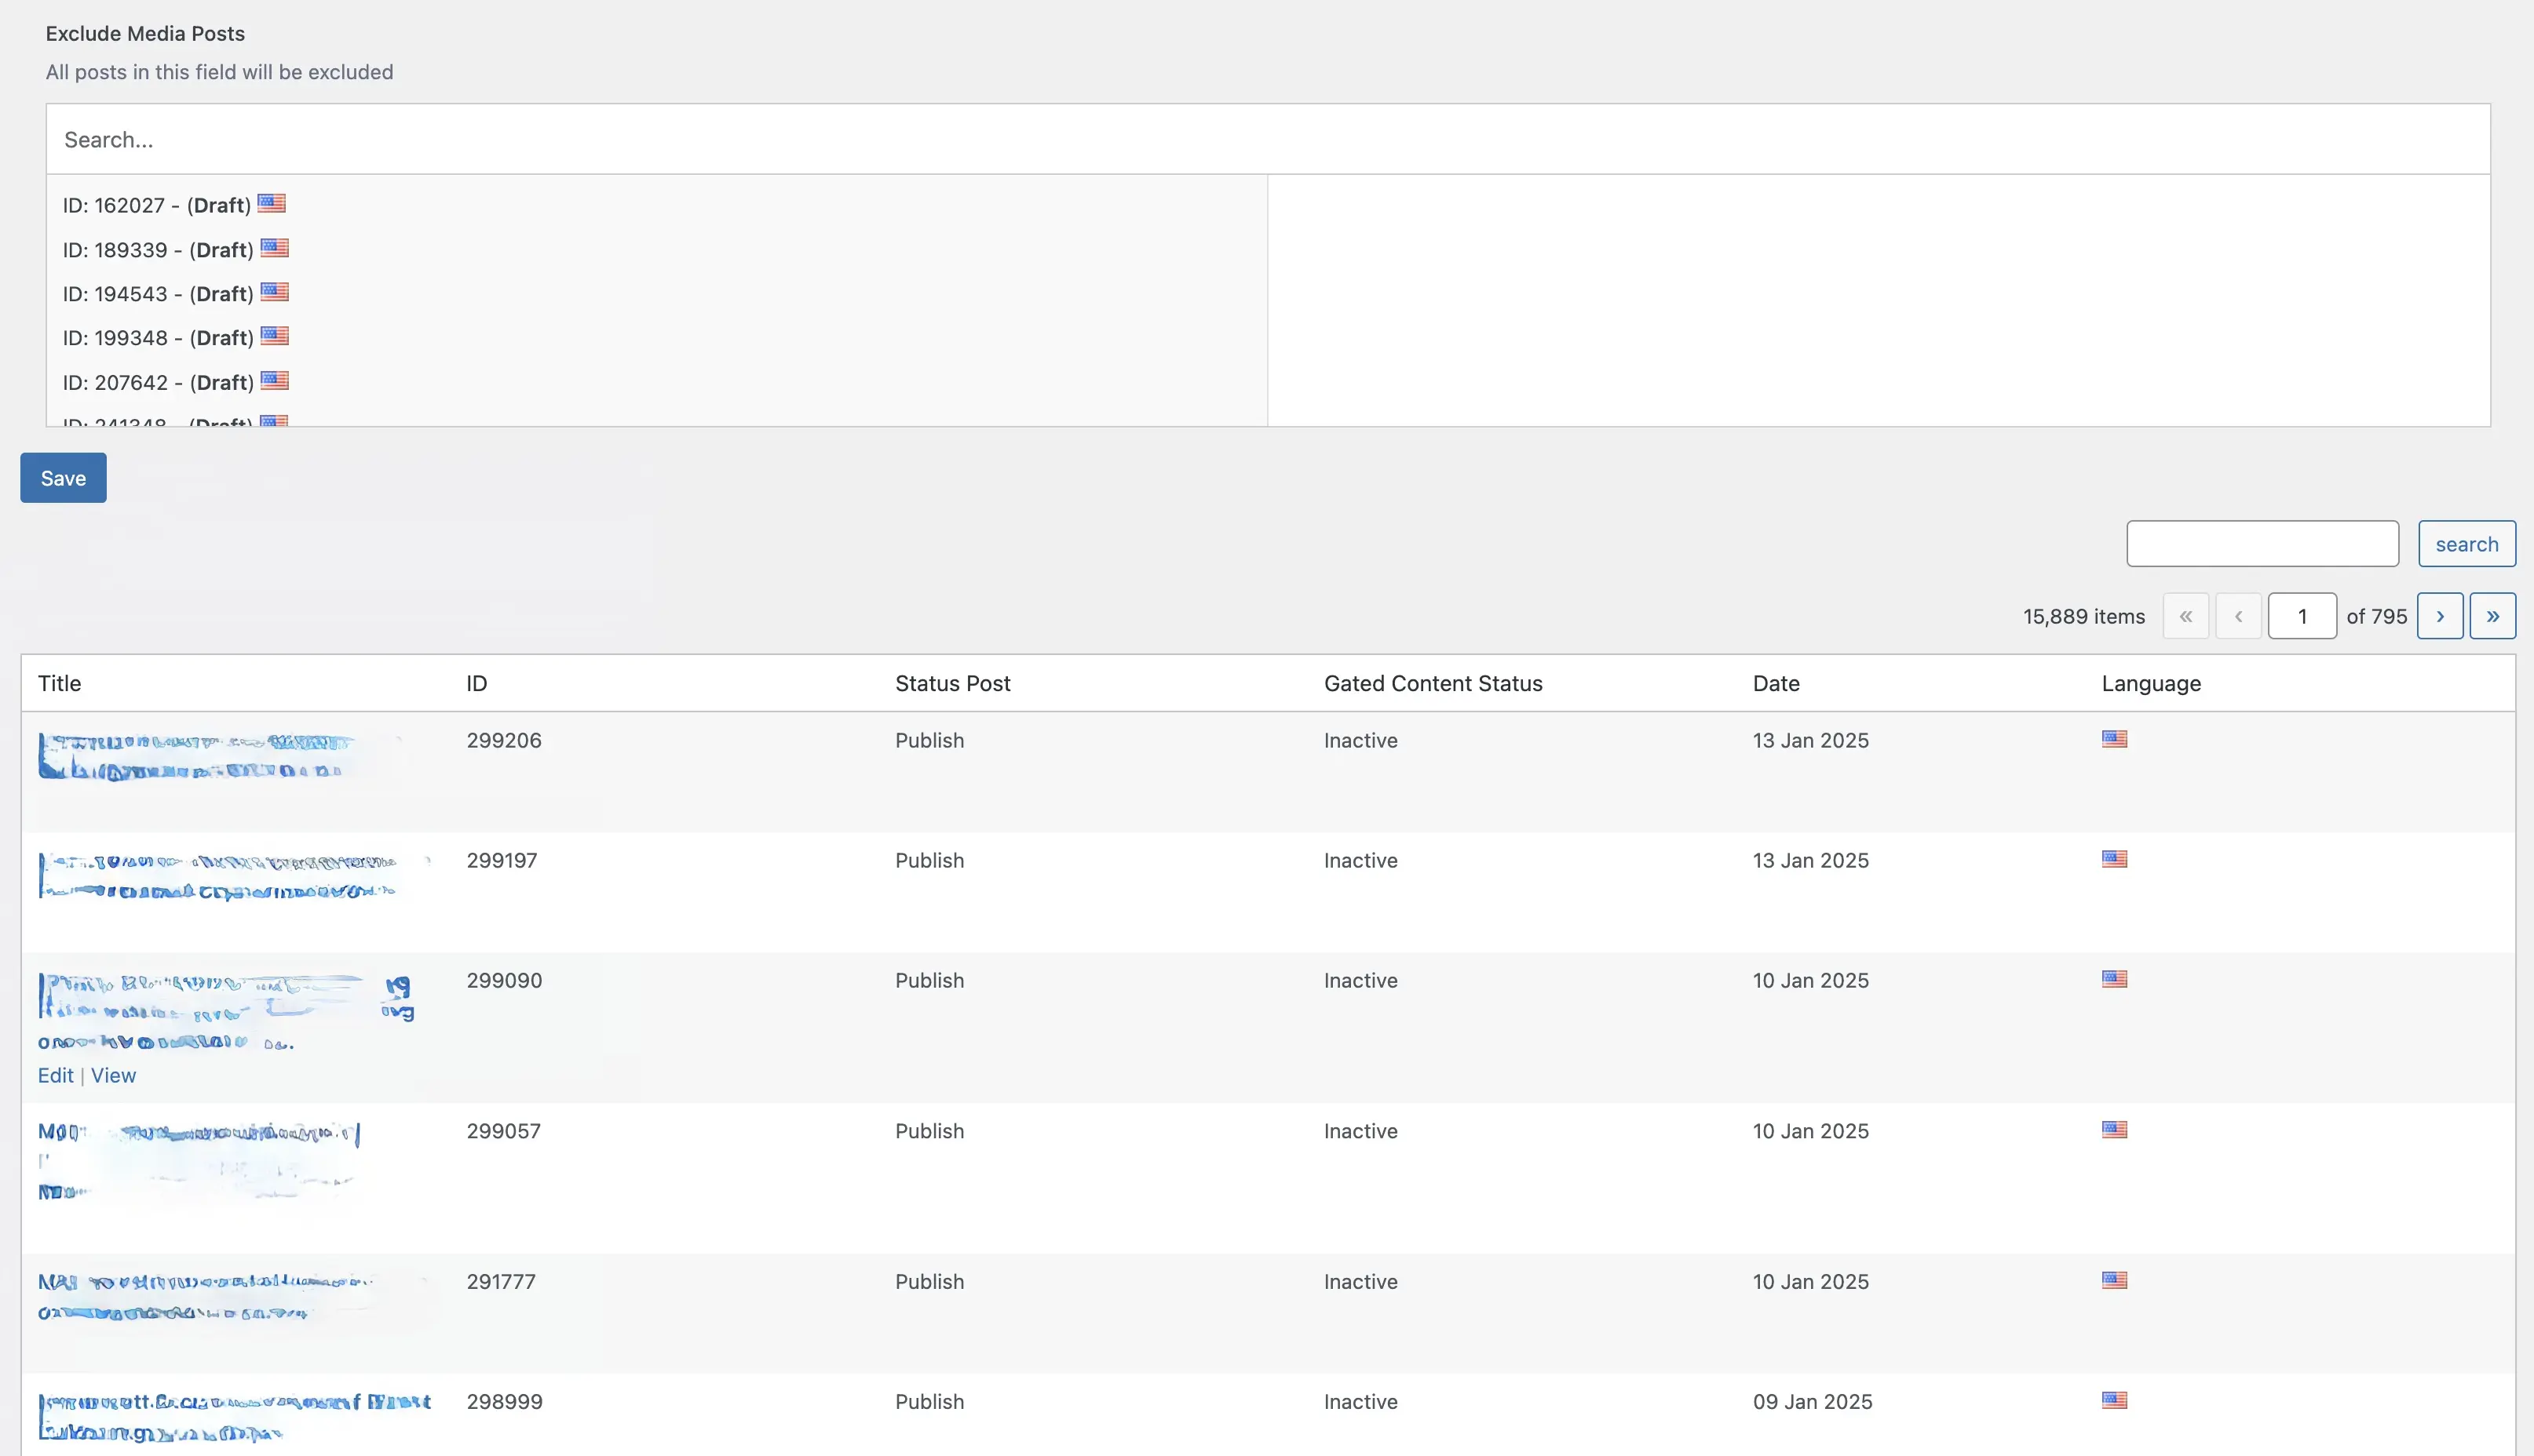
Task: Click the Title column header
Action: (59, 683)
